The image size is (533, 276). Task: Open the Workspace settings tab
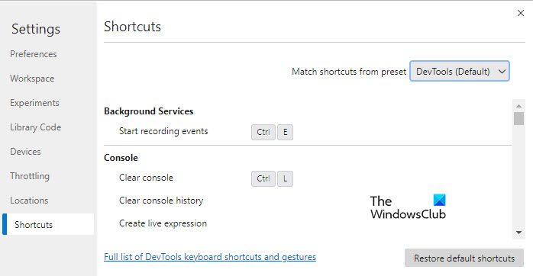coord(32,79)
